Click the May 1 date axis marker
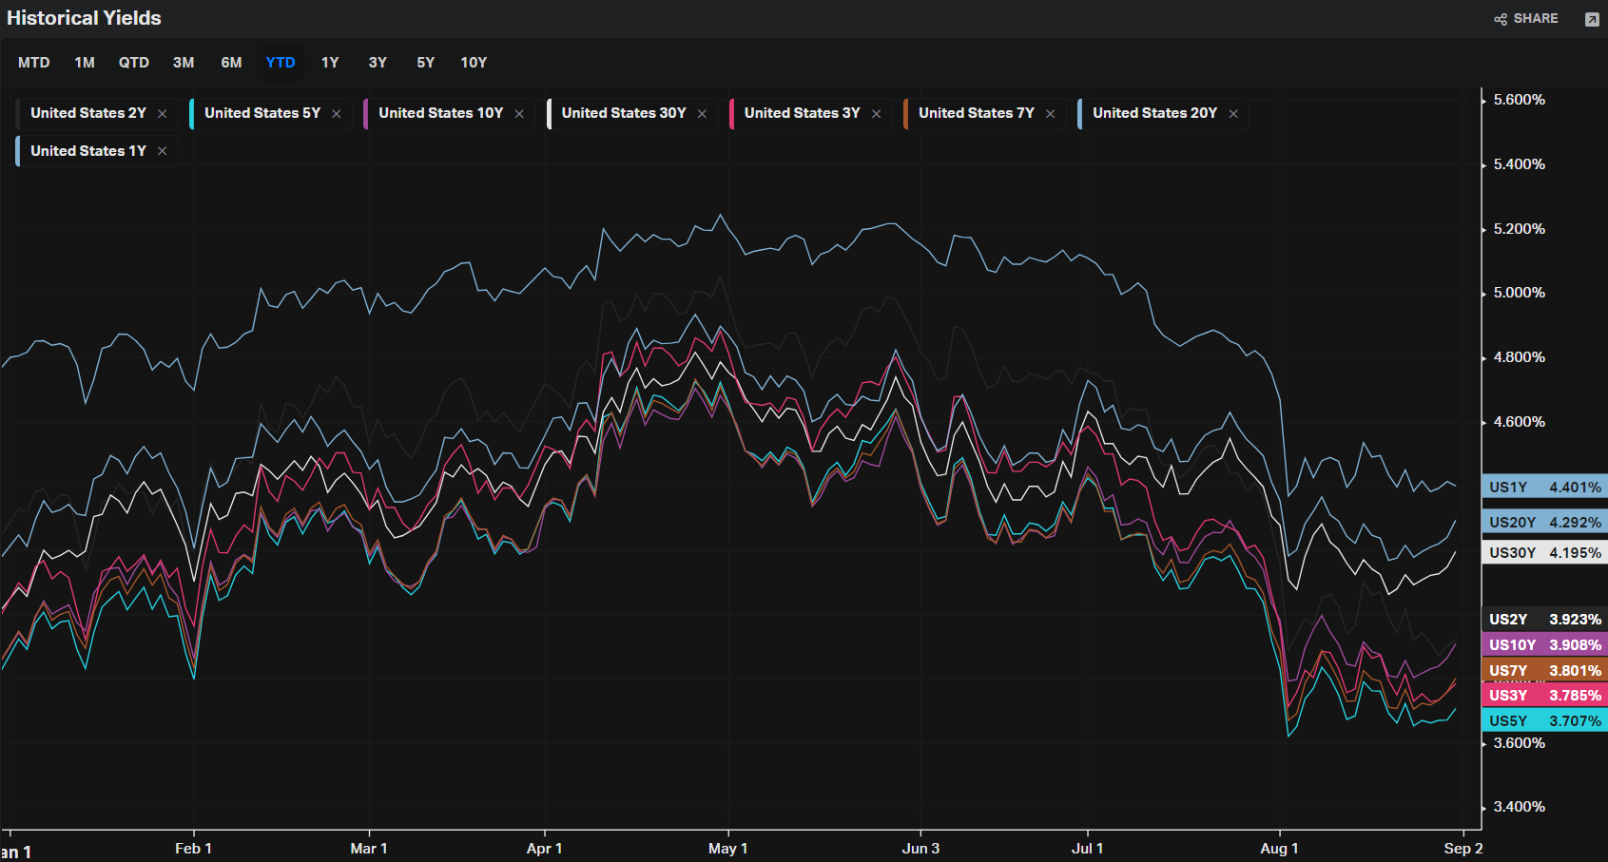This screenshot has width=1608, height=862. click(x=728, y=849)
